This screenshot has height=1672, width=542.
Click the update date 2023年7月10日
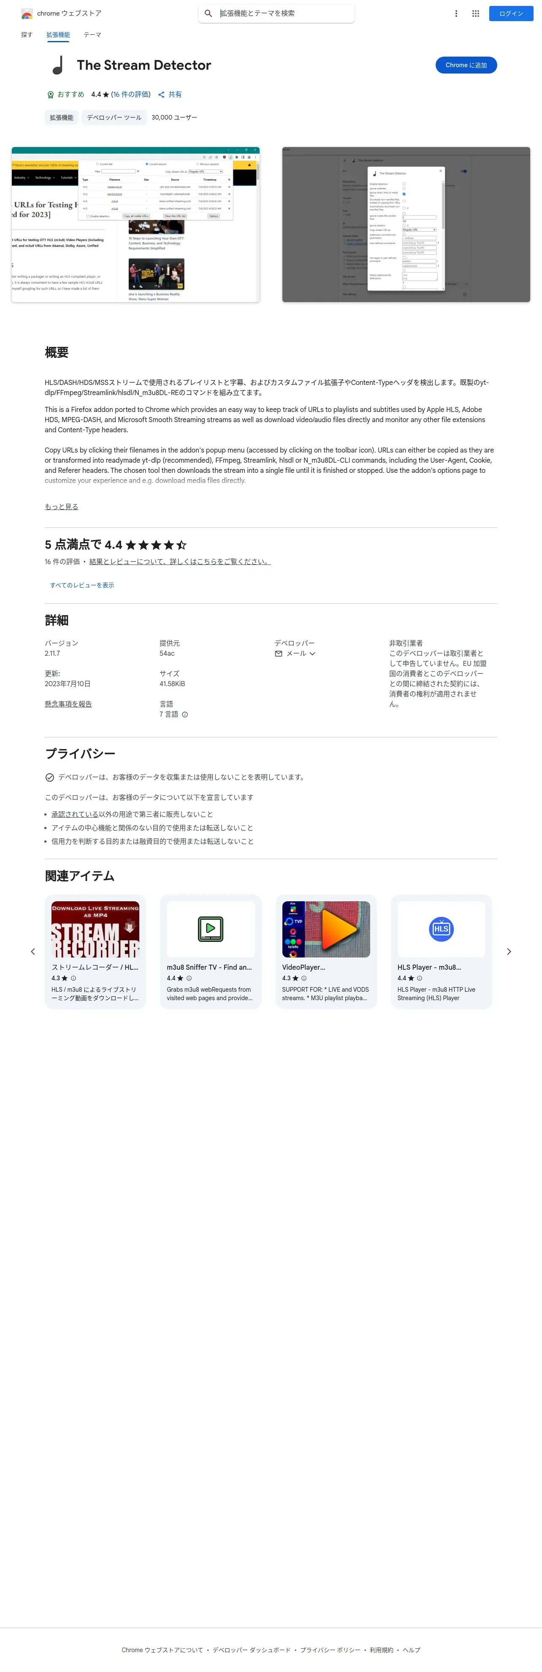click(x=68, y=684)
